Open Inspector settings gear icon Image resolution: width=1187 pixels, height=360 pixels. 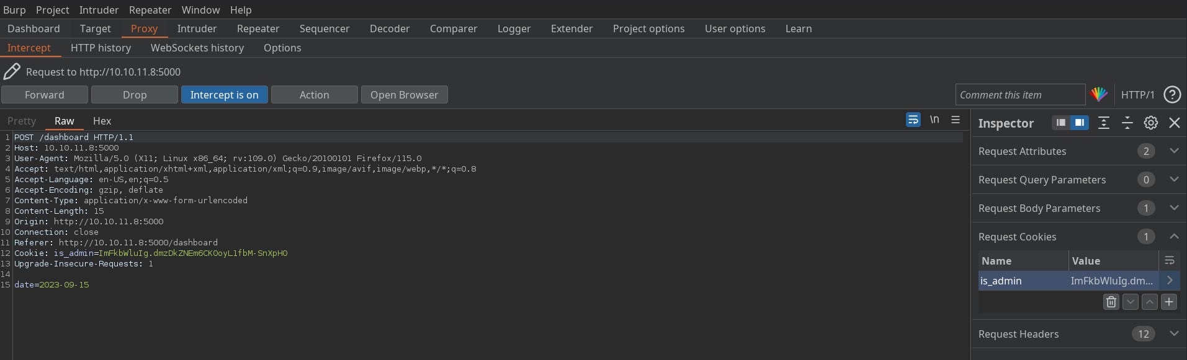[x=1151, y=123]
